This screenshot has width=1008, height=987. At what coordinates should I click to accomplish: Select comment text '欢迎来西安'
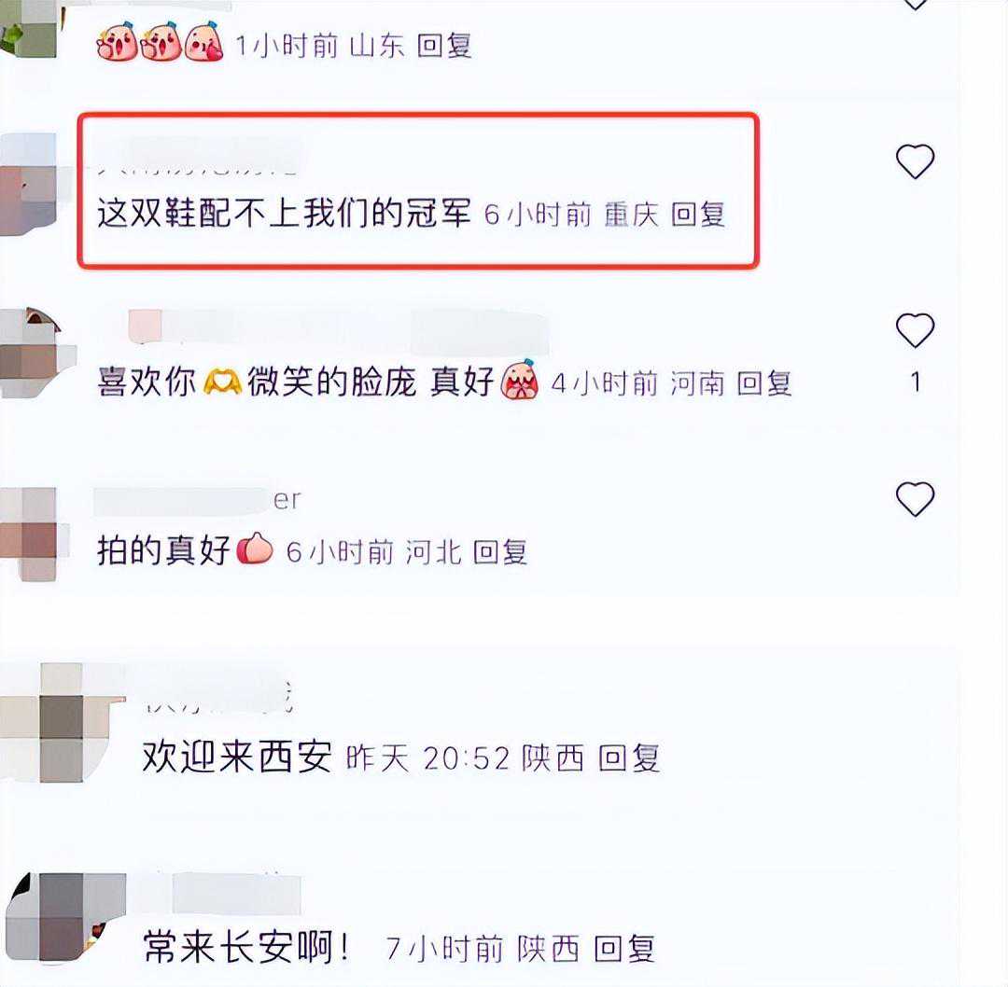(236, 757)
